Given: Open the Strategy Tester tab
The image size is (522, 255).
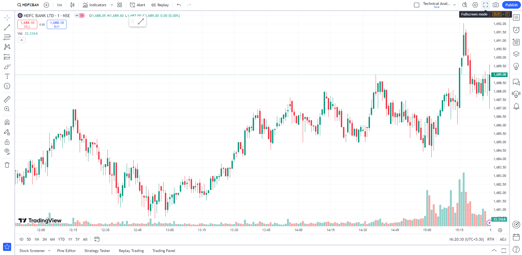Looking at the screenshot, I should 97,251.
